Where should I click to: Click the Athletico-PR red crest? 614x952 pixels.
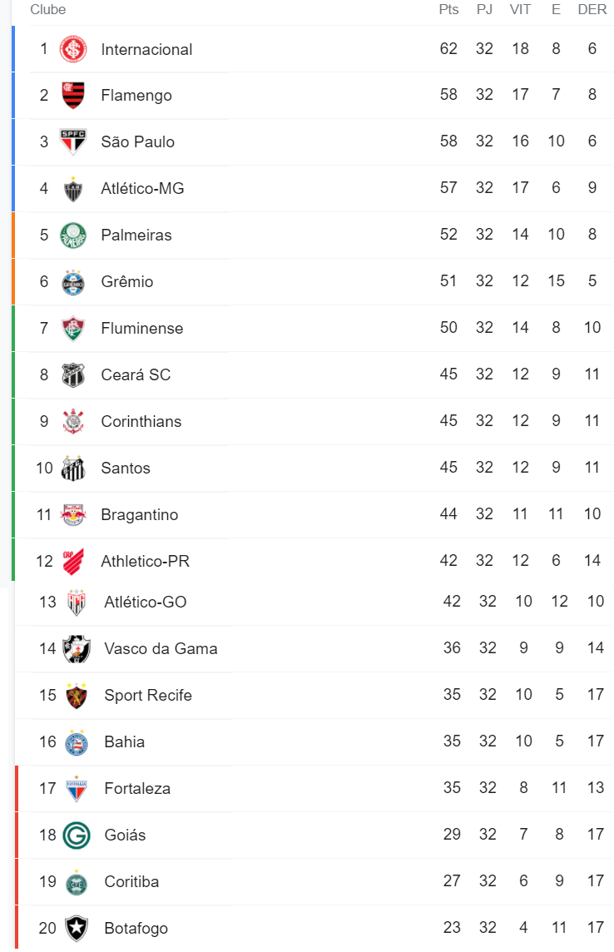click(73, 562)
